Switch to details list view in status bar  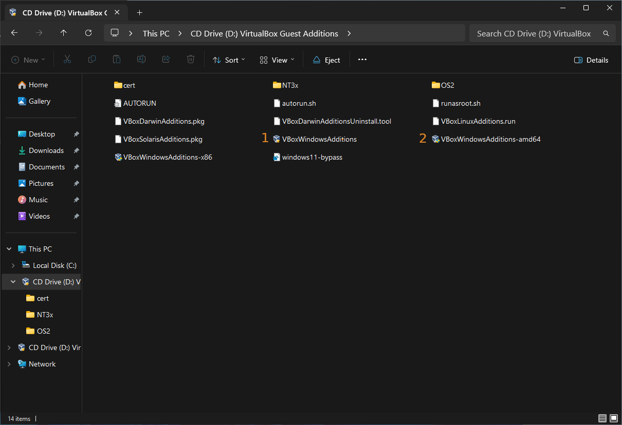coord(602,418)
